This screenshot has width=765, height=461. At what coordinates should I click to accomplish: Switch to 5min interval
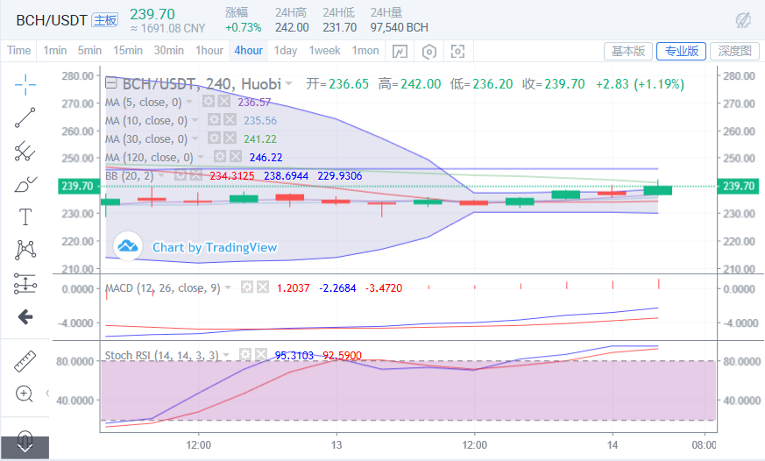89,51
